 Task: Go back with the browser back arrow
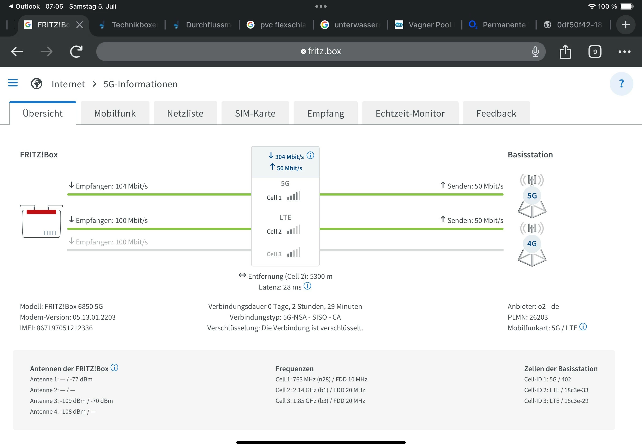(x=17, y=52)
